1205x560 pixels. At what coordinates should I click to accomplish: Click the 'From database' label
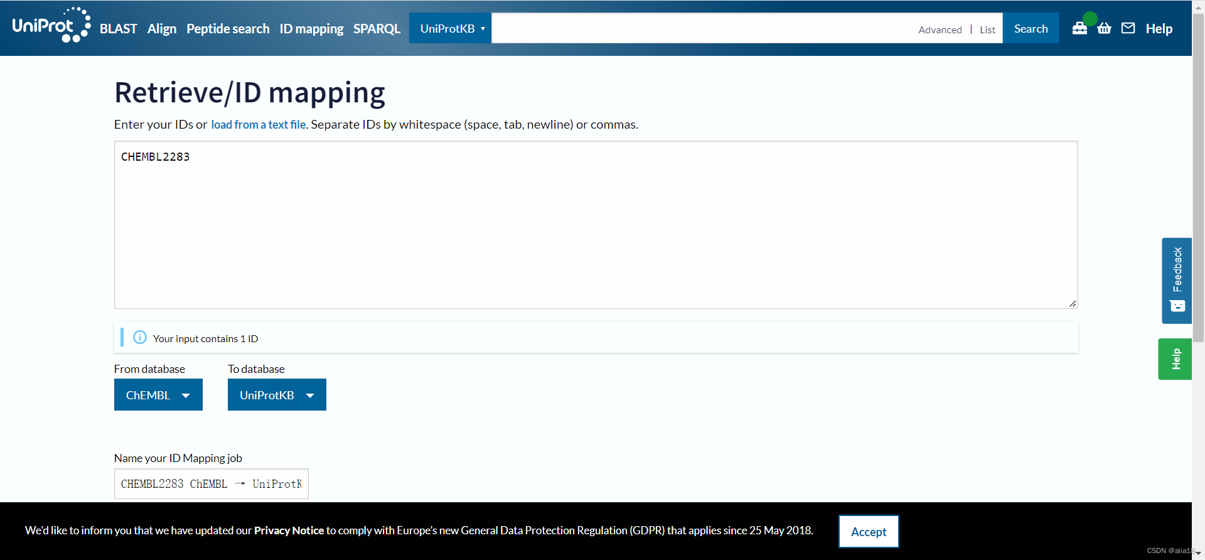point(149,369)
